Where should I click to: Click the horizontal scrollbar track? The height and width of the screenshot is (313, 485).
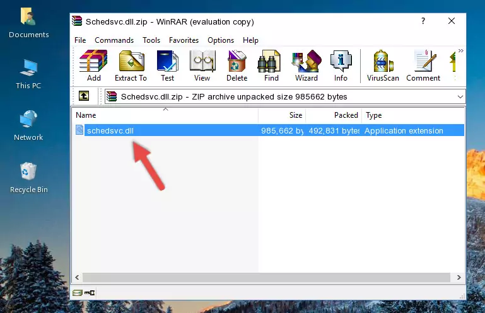point(266,278)
